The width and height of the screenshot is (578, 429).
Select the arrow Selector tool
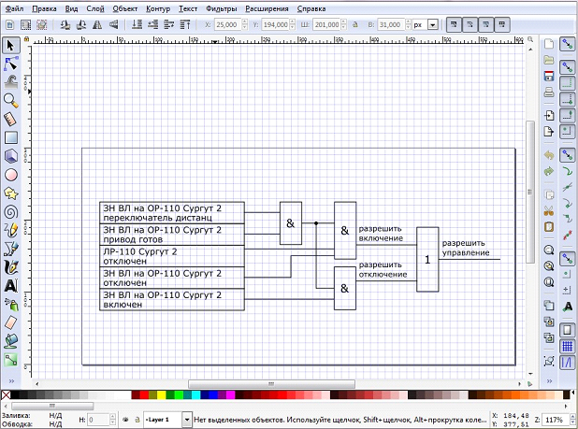tap(12, 45)
